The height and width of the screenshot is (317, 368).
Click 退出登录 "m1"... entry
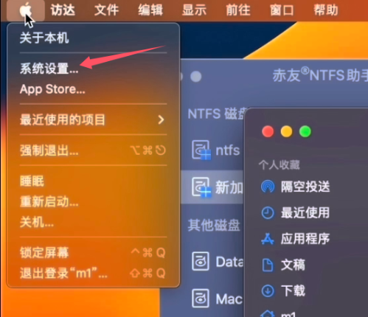pyautogui.click(x=63, y=273)
